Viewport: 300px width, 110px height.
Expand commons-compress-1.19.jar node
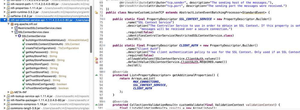pyautogui.click(x=5, y=104)
